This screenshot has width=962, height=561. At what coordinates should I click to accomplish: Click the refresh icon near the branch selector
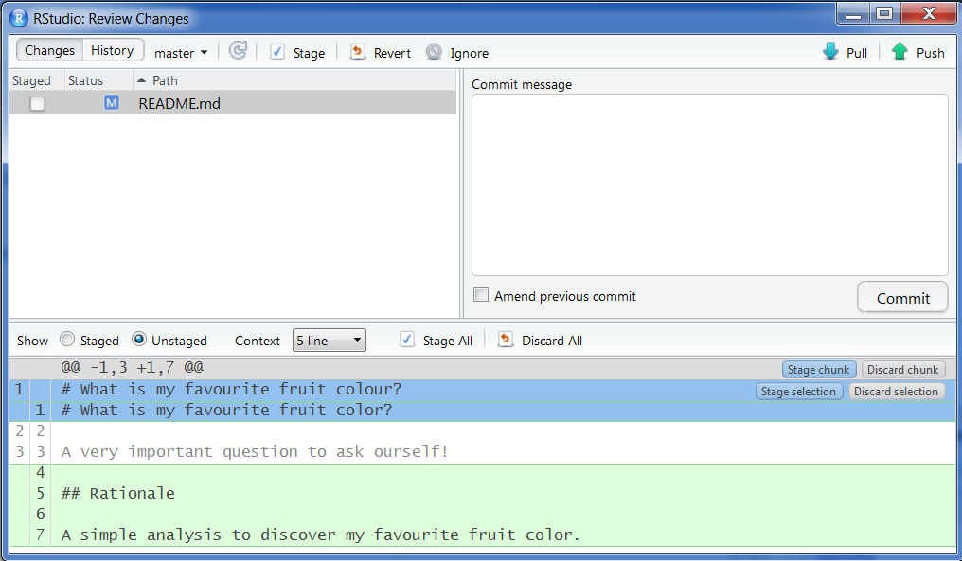click(238, 51)
